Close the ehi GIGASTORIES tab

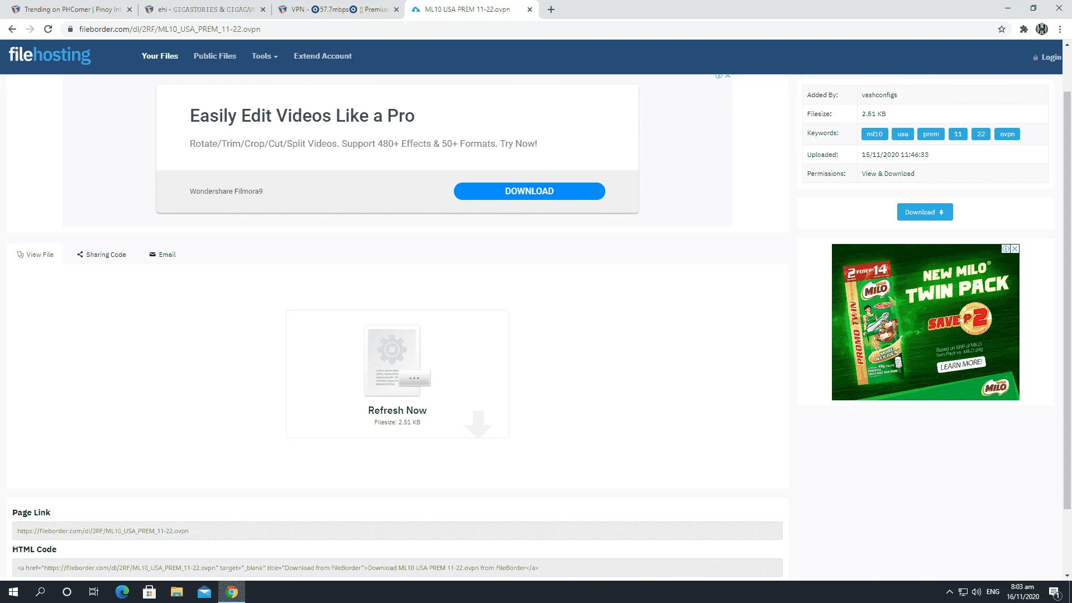pos(263,9)
